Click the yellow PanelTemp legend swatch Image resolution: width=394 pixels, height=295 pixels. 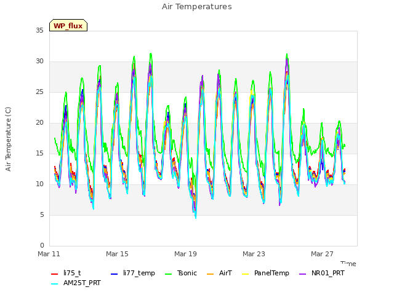coord(245,274)
